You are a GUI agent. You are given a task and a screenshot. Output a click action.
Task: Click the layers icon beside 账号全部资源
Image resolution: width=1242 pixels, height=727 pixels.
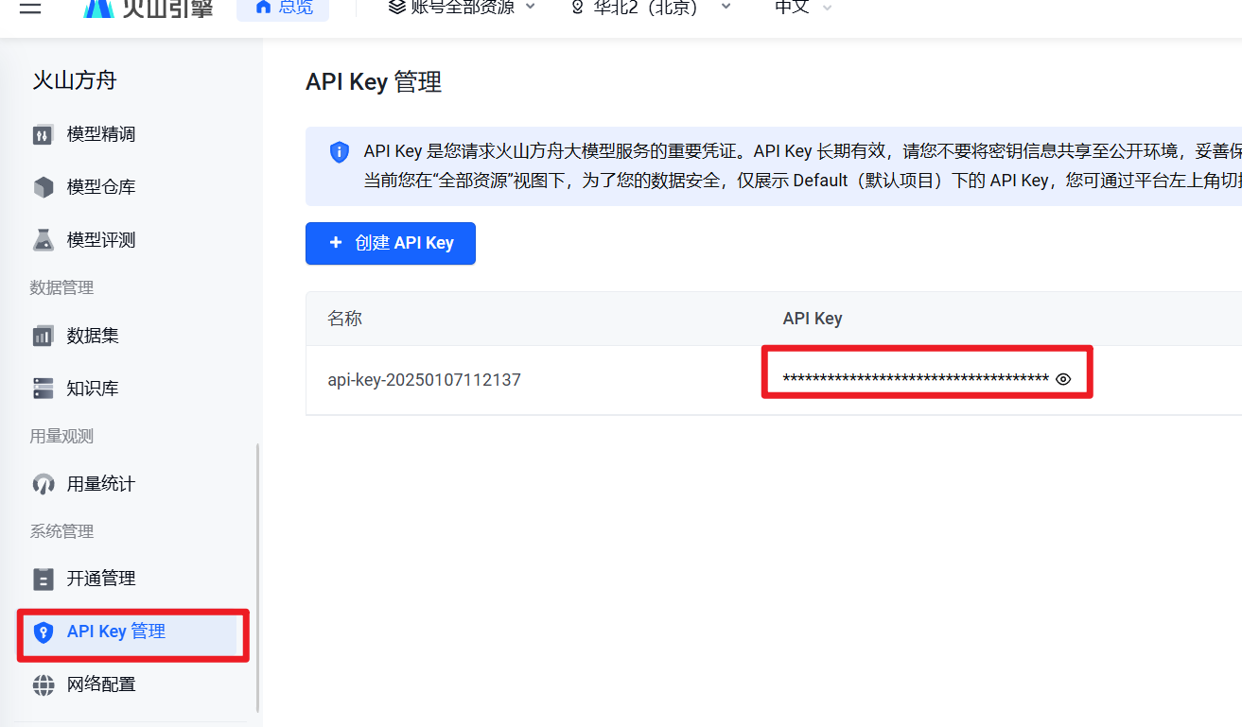tap(396, 8)
